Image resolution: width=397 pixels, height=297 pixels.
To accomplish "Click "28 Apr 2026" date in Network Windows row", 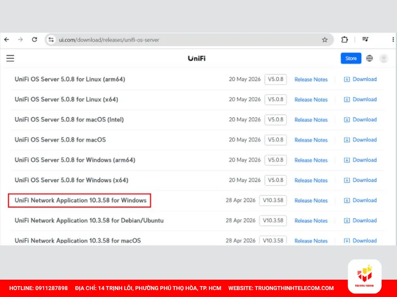I will tap(241, 200).
